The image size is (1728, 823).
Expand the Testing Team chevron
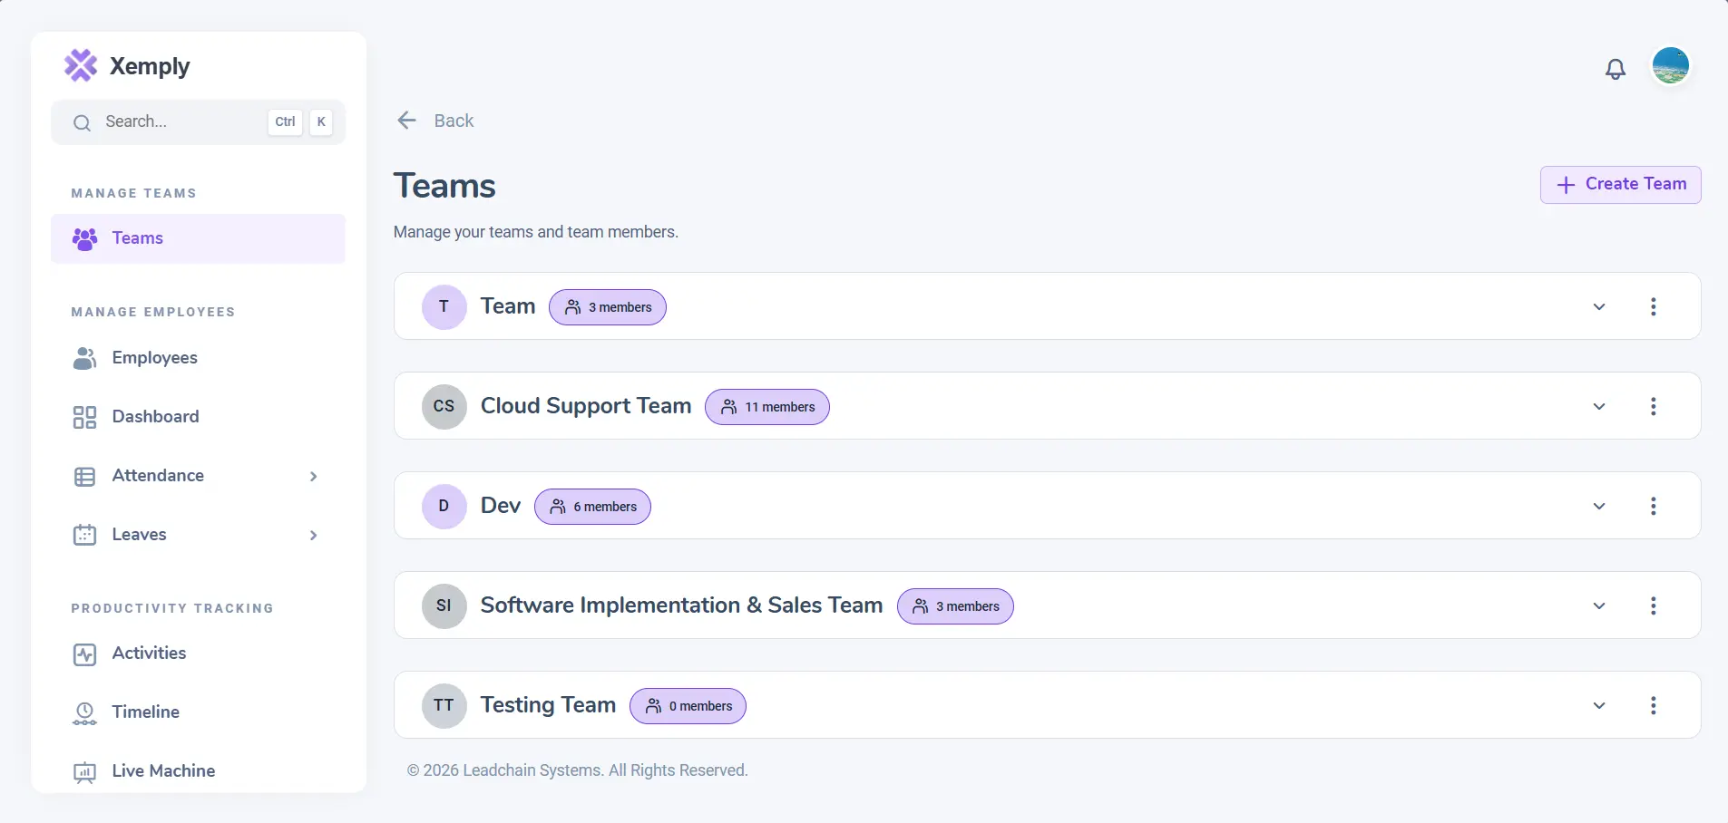coord(1599,705)
